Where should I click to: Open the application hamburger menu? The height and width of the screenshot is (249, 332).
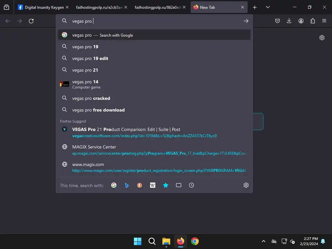click(324, 21)
